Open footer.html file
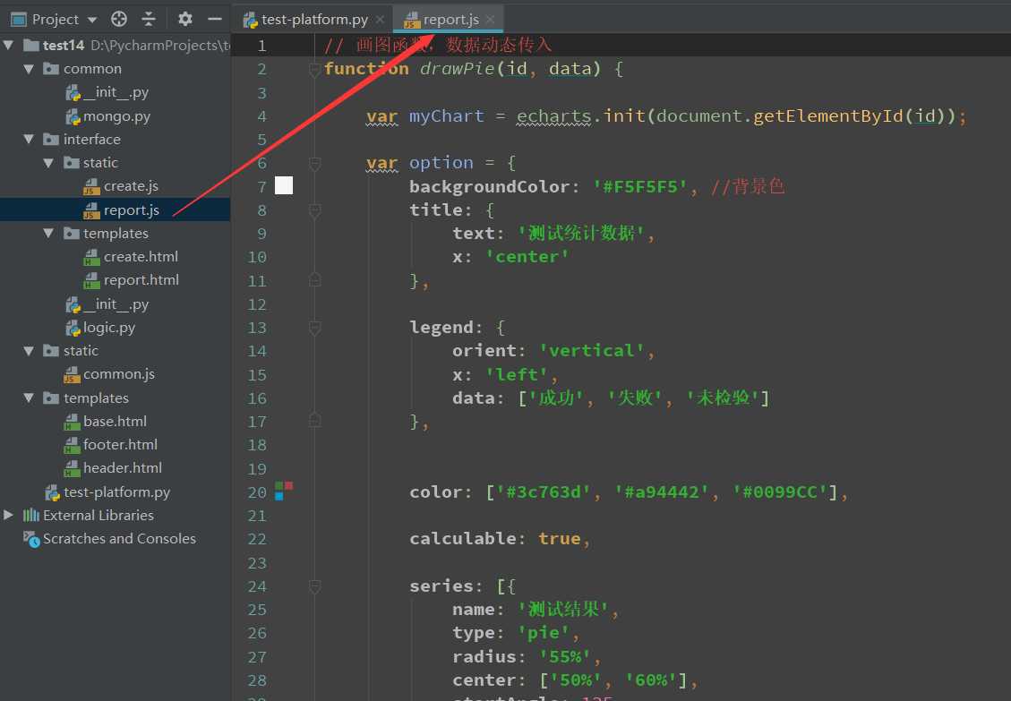The width and height of the screenshot is (1011, 701). [x=120, y=444]
